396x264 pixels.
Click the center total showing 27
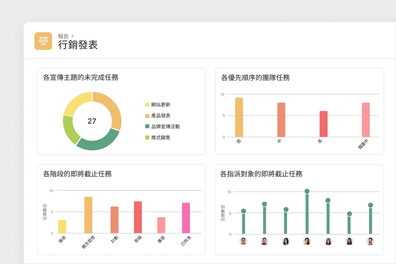[92, 121]
